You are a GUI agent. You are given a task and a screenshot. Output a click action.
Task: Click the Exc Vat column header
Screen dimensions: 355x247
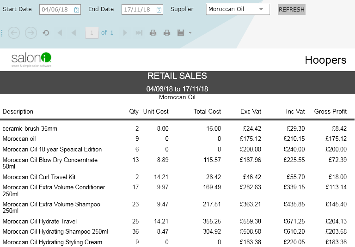coord(251,112)
